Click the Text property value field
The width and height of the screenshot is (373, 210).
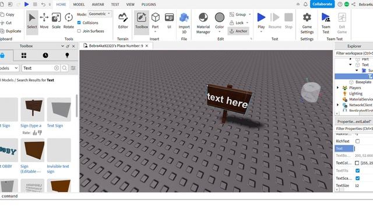[x=364, y=149]
